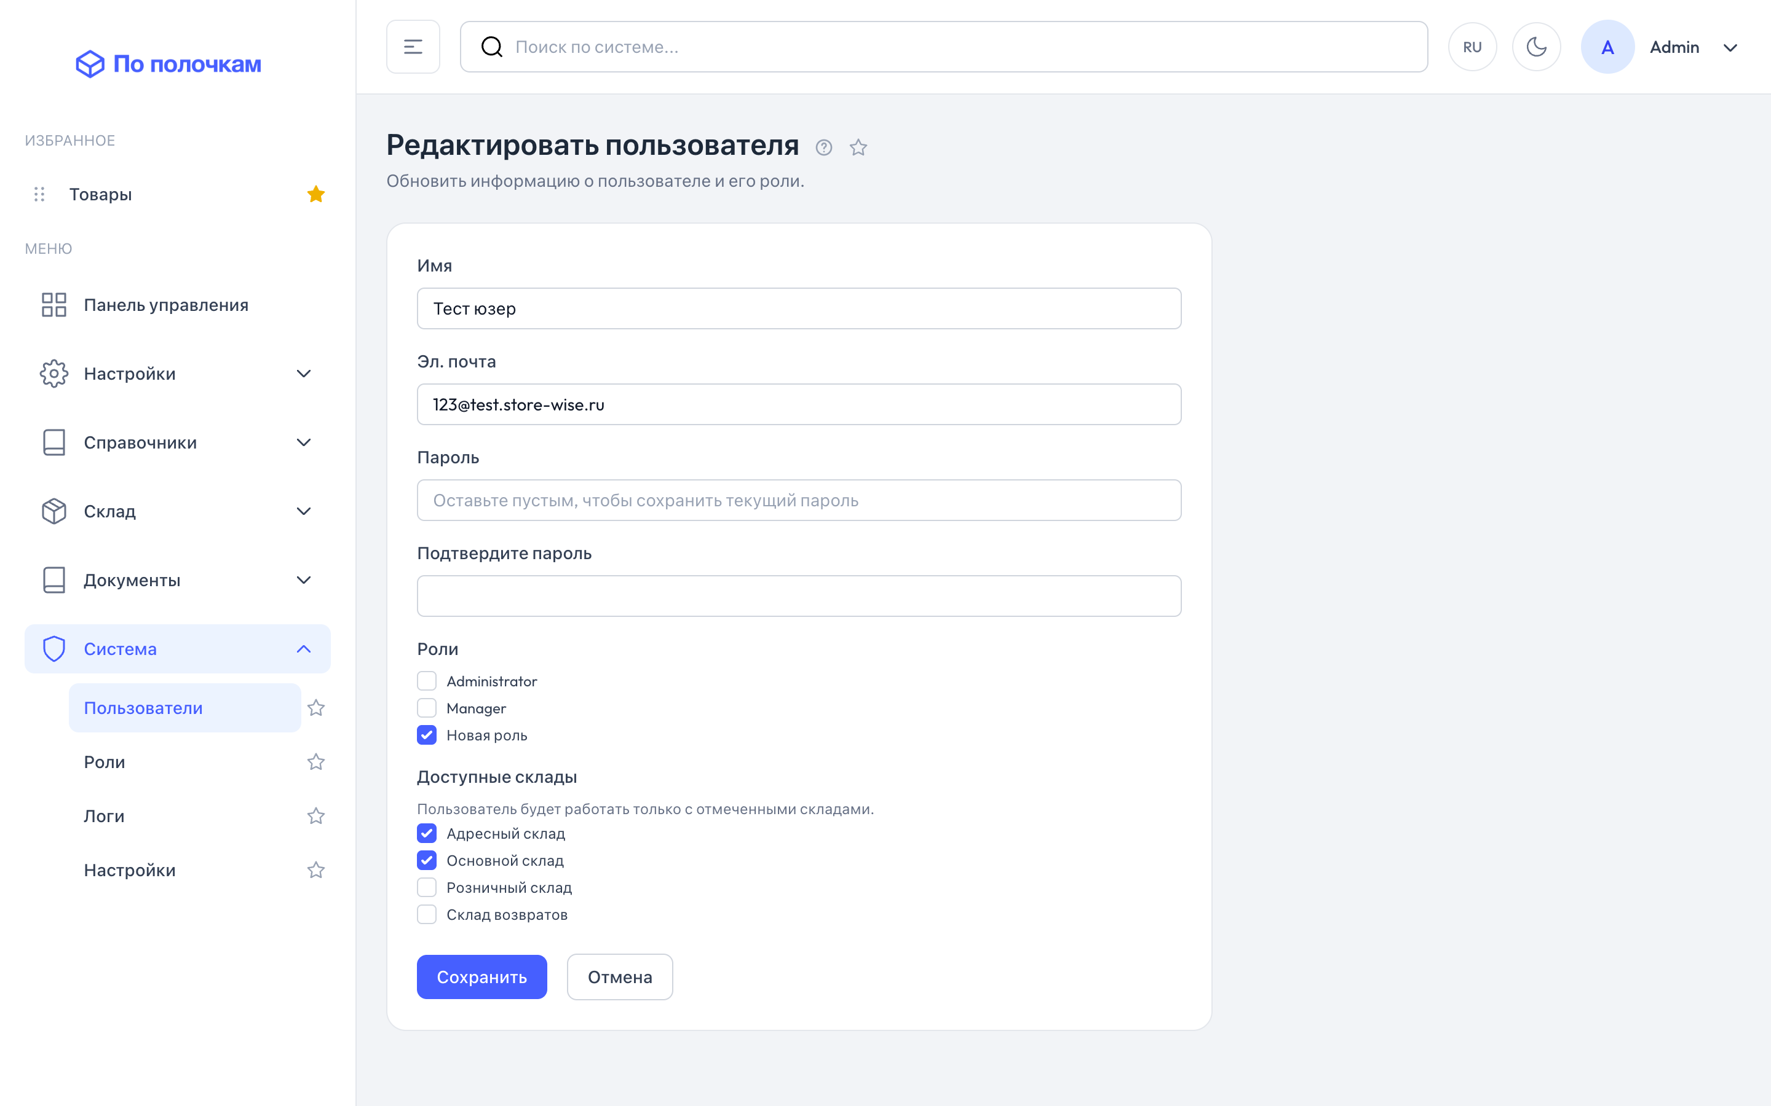Image resolution: width=1771 pixels, height=1106 pixels.
Task: Enable the Administrator role checkbox
Action: [x=427, y=681]
